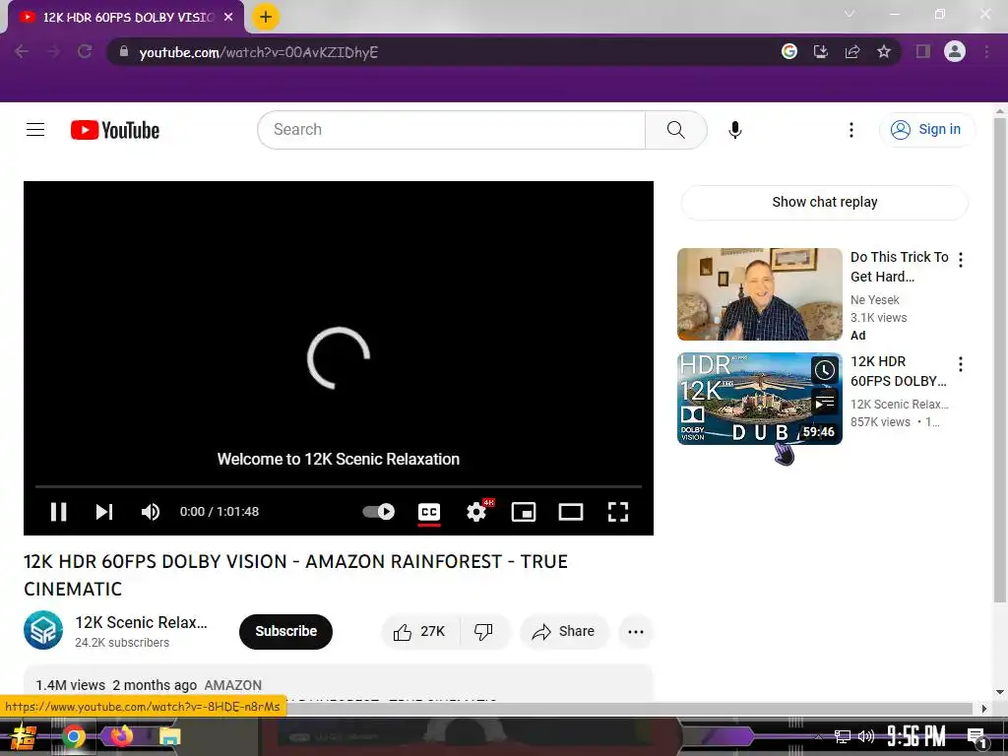Viewport: 1008px width, 756px height.
Task: Pause the video
Action: pos(58,512)
